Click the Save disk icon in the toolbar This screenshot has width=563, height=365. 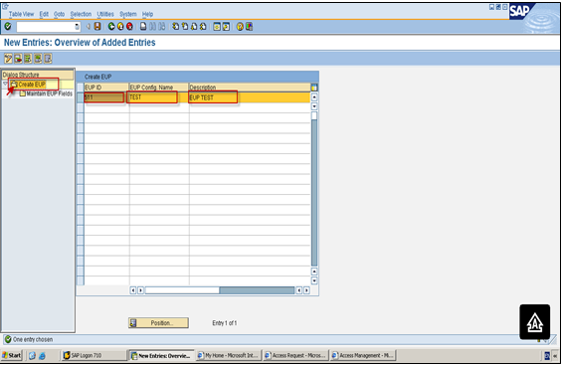97,26
